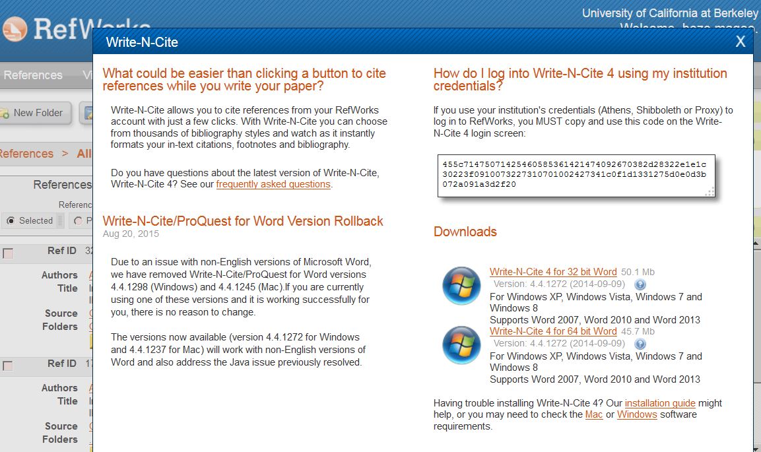Image resolution: width=761 pixels, height=452 pixels.
Task: Click the References breadcrumb link
Action: [x=26, y=154]
